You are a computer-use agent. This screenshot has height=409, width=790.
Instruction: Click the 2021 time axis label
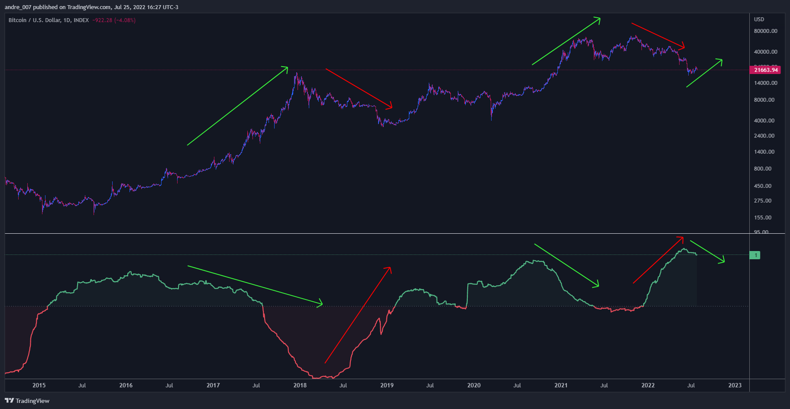coord(561,385)
